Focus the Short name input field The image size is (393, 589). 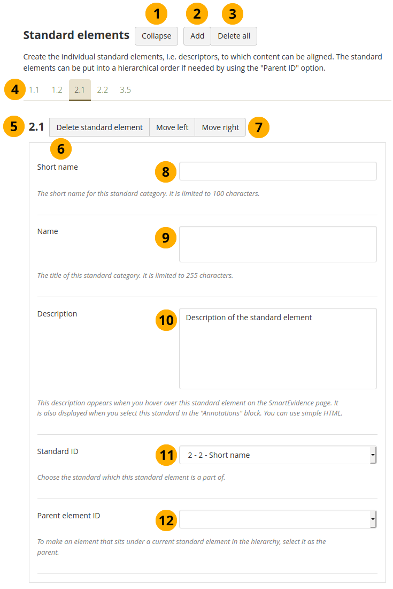coord(278,171)
